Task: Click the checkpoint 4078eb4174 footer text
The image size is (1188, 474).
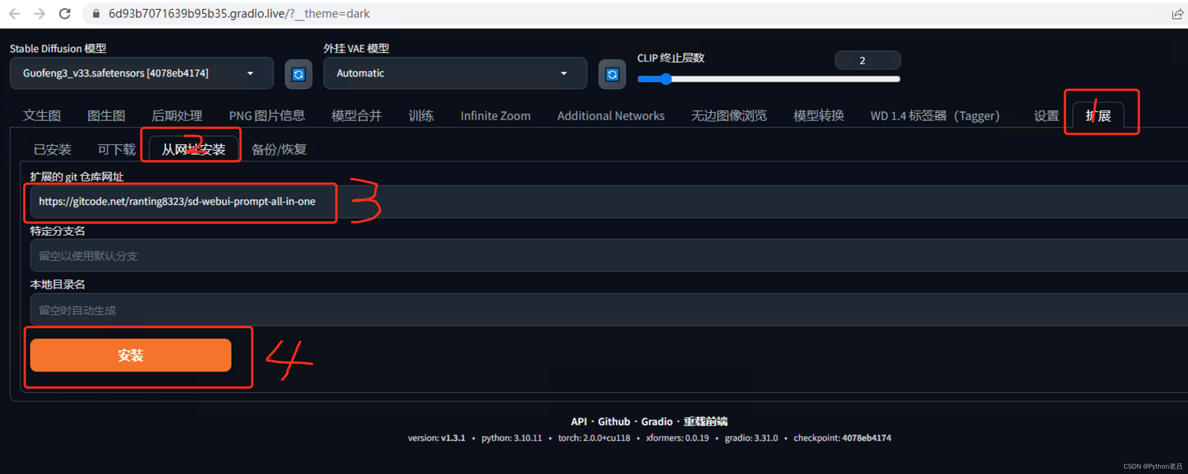Action: [x=842, y=438]
